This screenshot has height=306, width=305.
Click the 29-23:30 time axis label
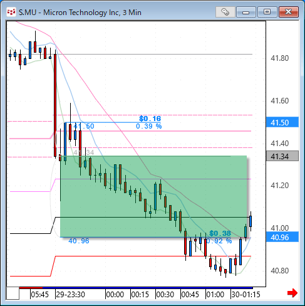71,295
